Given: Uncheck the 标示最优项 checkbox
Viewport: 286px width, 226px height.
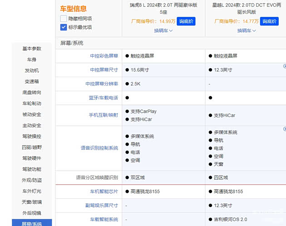Looking at the screenshot, I should tap(64, 27).
